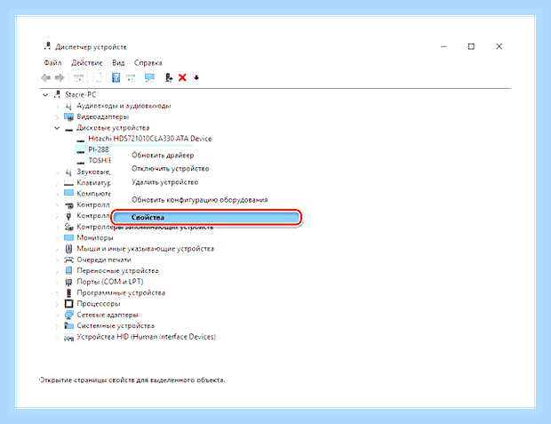551x424 pixels.
Task: Expand the Видеоадаптеры node
Action: click(57, 116)
